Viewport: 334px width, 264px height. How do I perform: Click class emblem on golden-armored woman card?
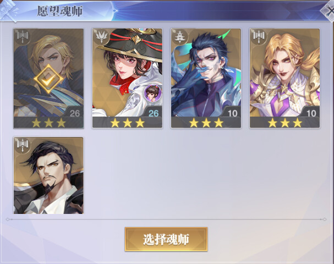click(259, 36)
